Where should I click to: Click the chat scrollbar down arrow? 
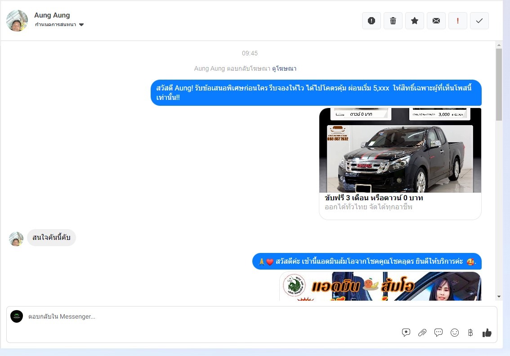tap(499, 297)
